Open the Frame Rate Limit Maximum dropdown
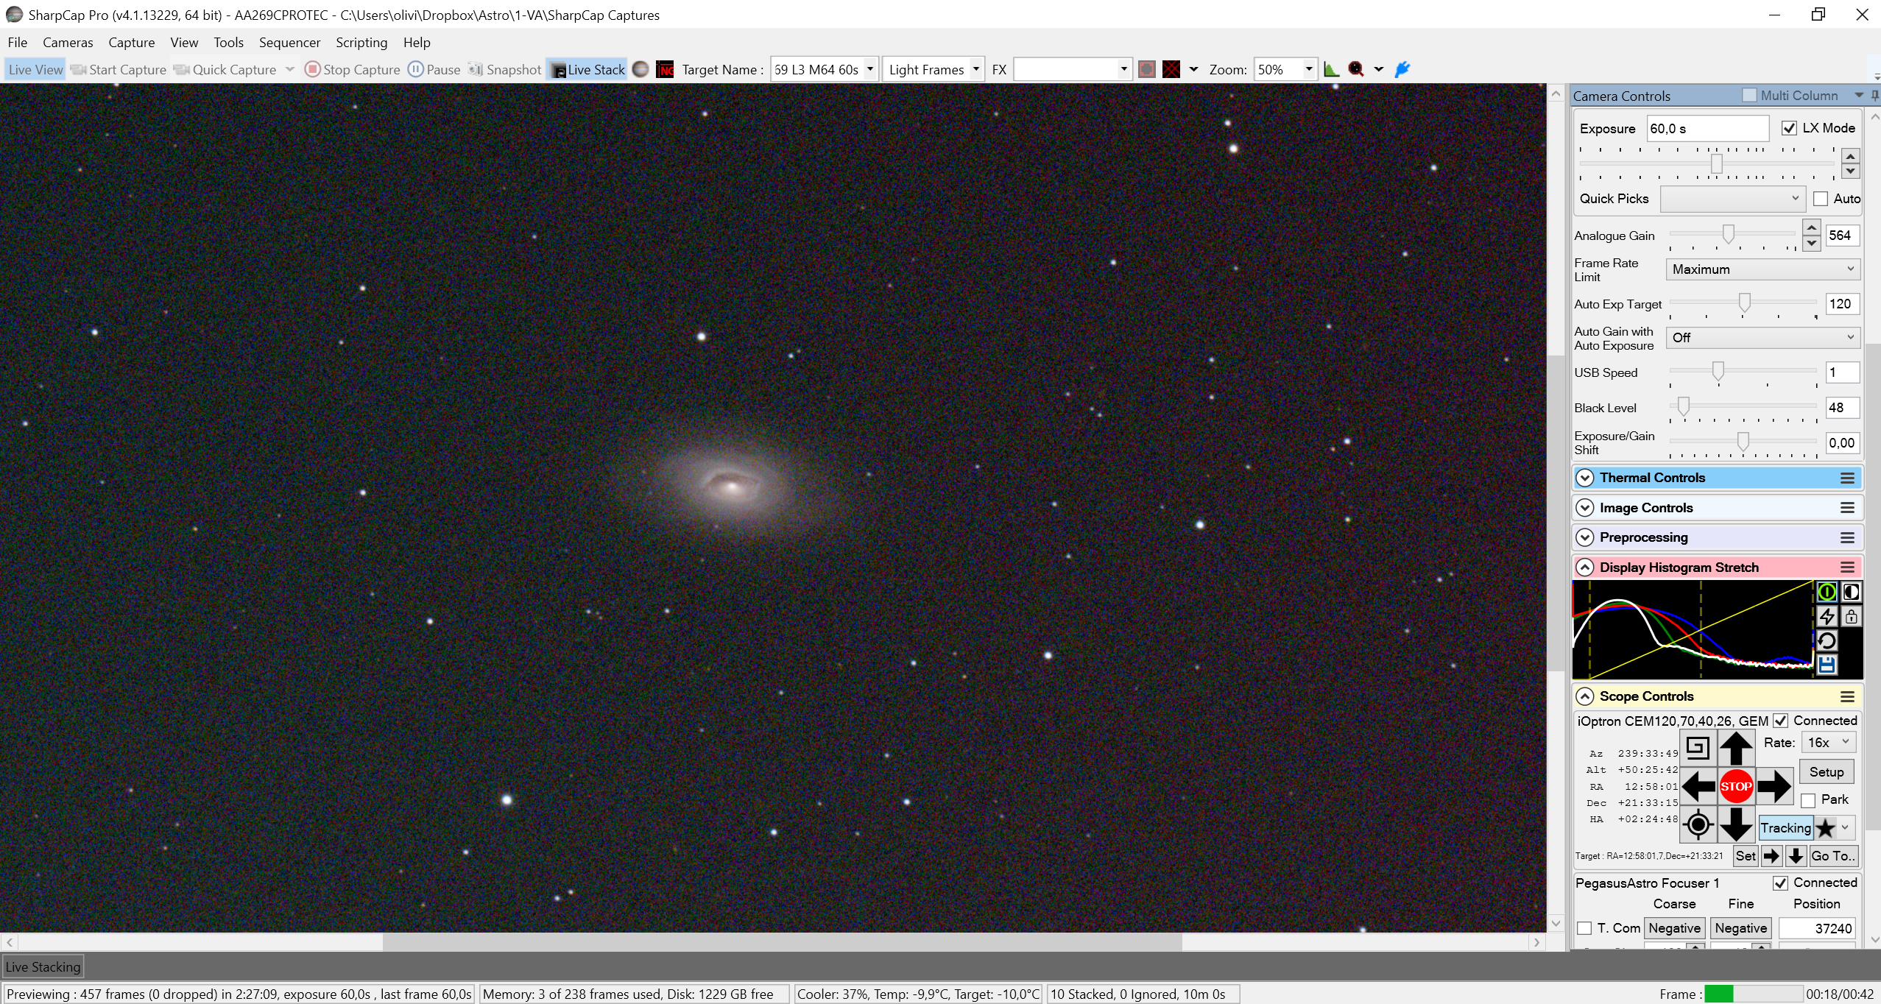This screenshot has height=1004, width=1881. coord(1762,269)
